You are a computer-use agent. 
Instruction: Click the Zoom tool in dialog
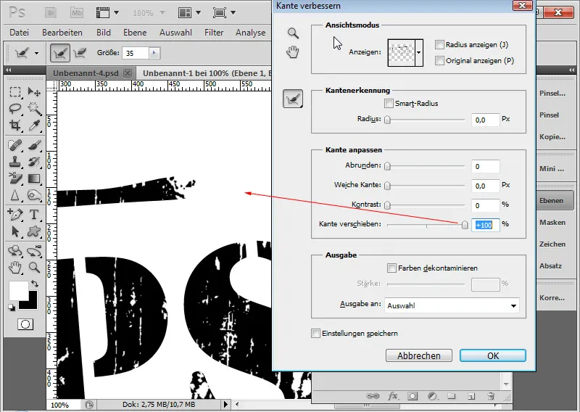(293, 33)
